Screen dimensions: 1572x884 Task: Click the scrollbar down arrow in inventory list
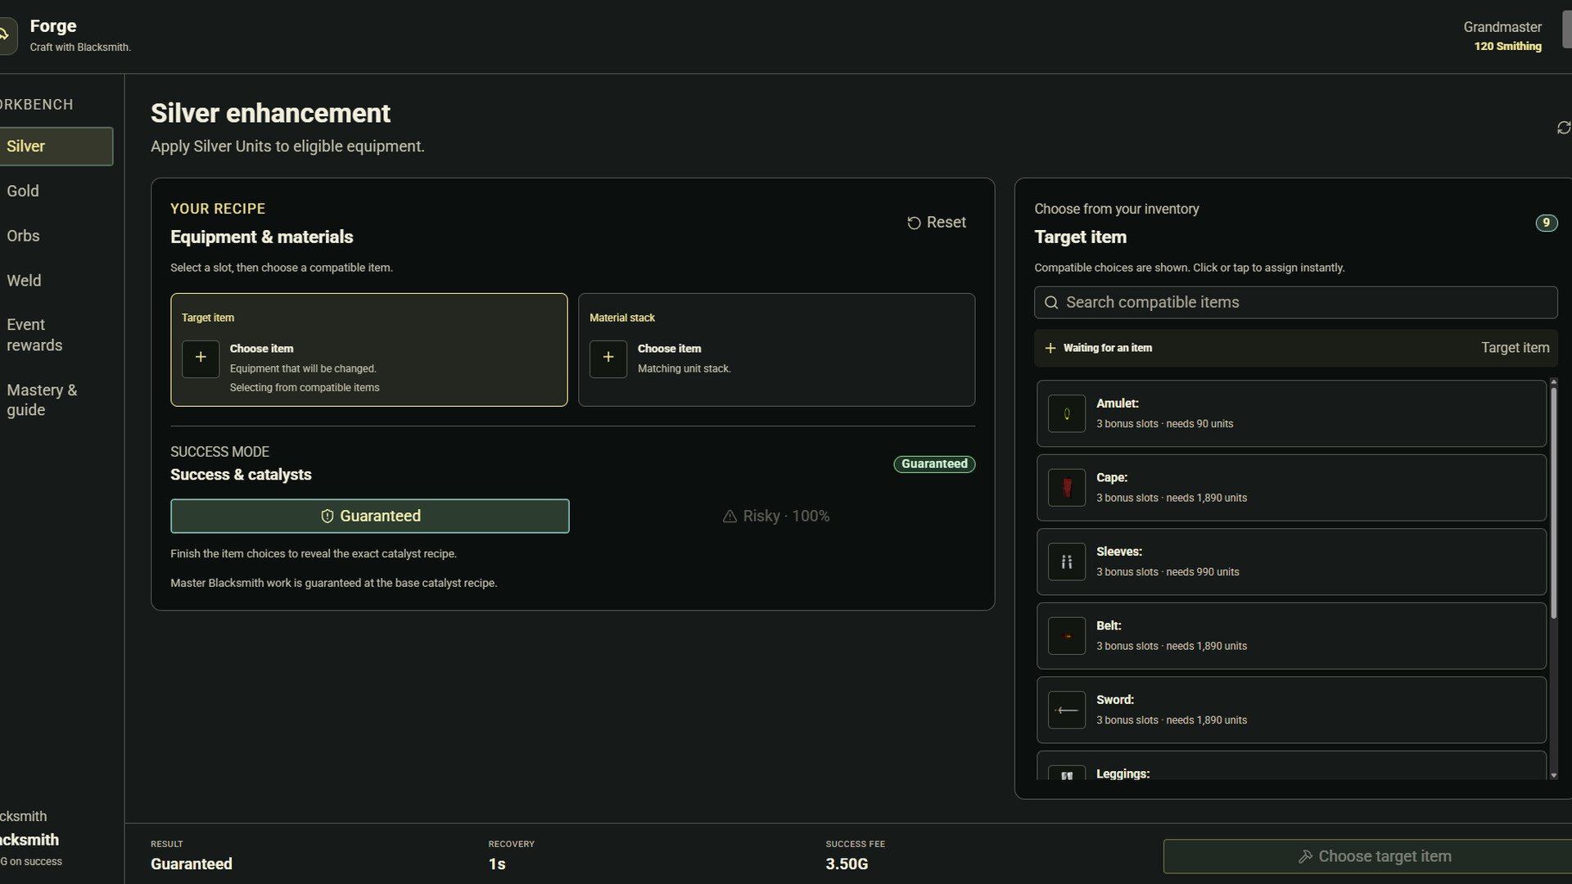pos(1553,775)
